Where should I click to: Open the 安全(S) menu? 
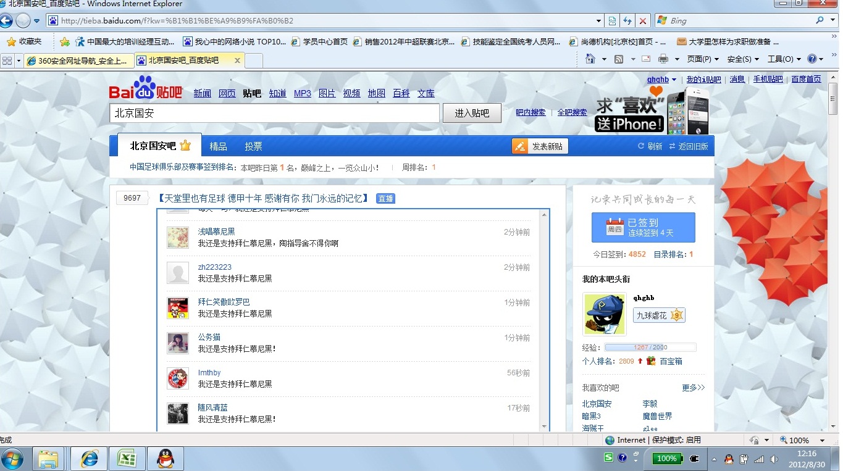(x=743, y=59)
